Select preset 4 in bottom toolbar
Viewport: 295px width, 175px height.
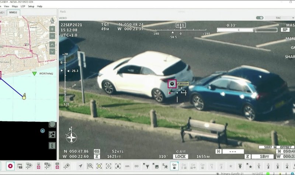point(287,166)
